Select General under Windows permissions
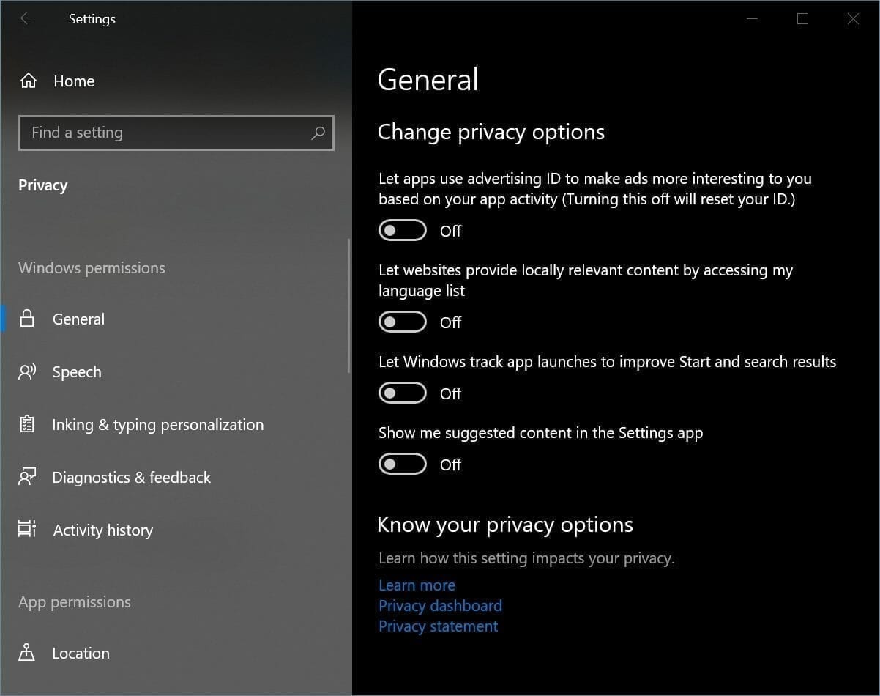Screen dimensions: 880x696 tap(78, 319)
